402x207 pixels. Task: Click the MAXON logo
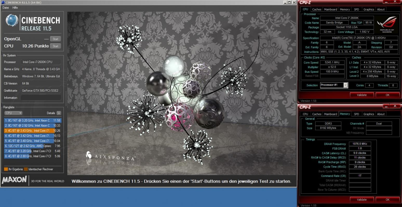coord(14,180)
